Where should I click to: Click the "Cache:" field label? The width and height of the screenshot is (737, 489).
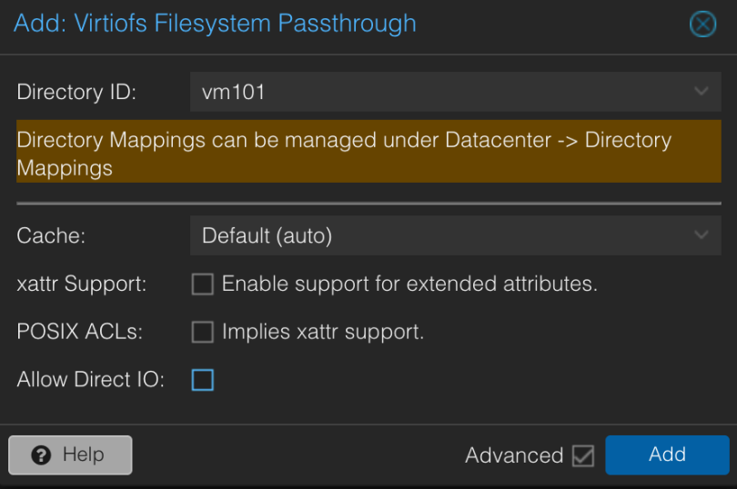(52, 235)
